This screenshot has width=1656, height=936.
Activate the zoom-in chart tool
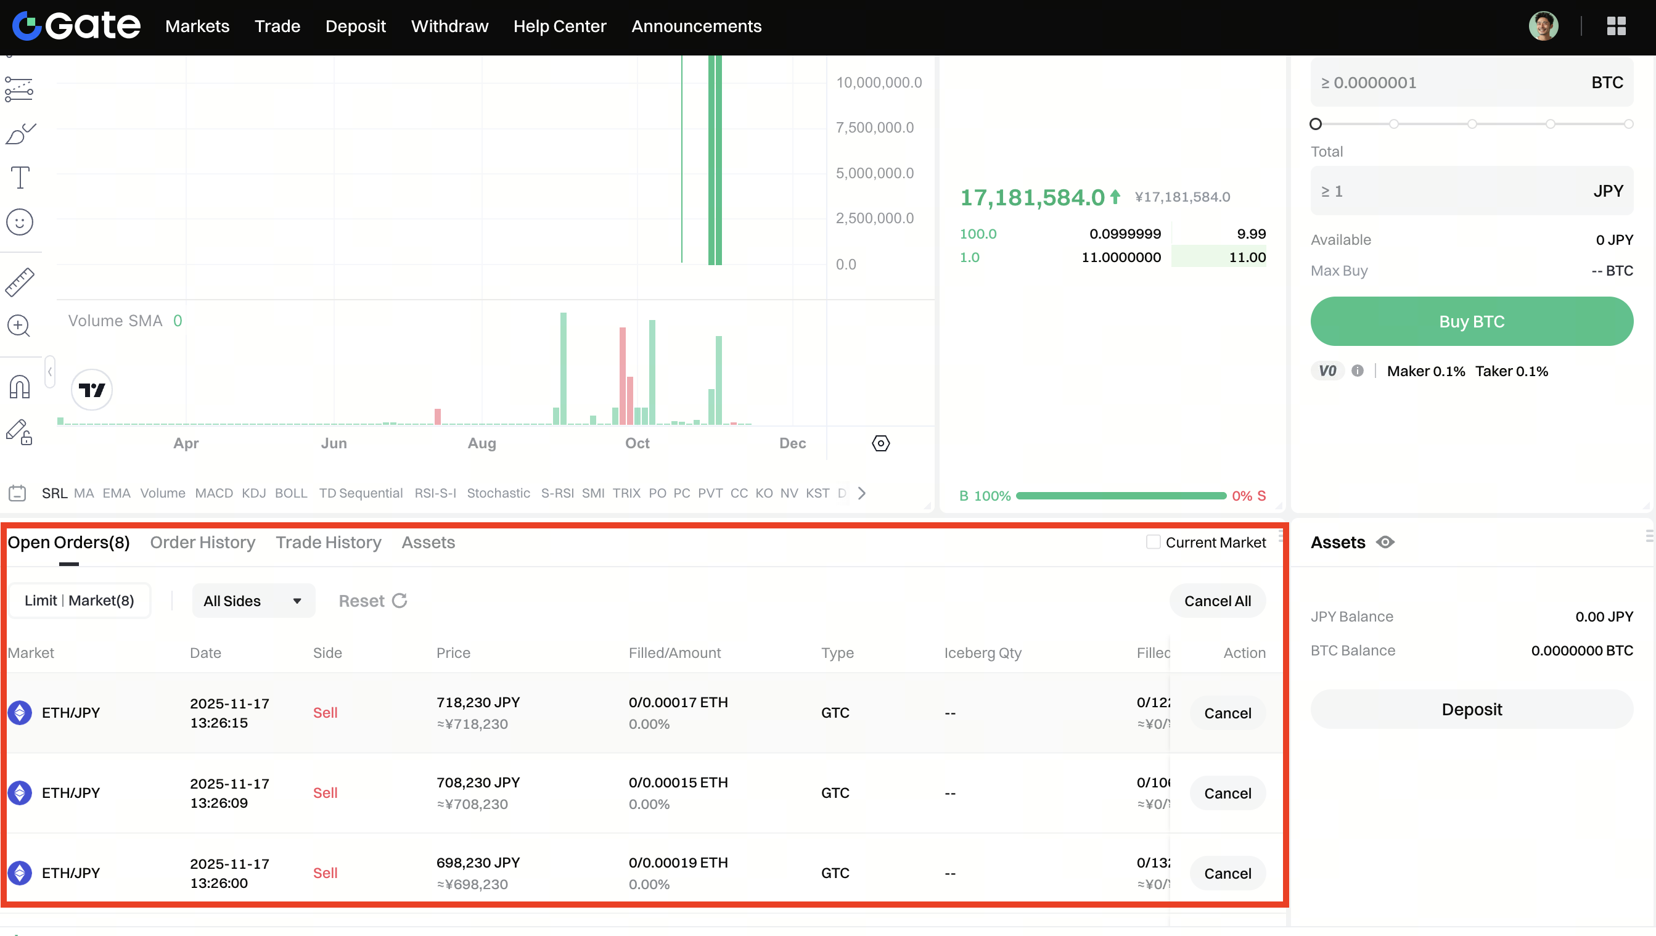[x=18, y=326]
